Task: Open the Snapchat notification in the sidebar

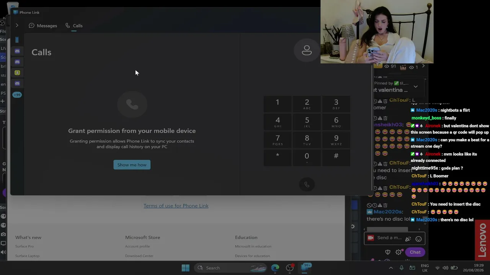Action: click(x=17, y=73)
